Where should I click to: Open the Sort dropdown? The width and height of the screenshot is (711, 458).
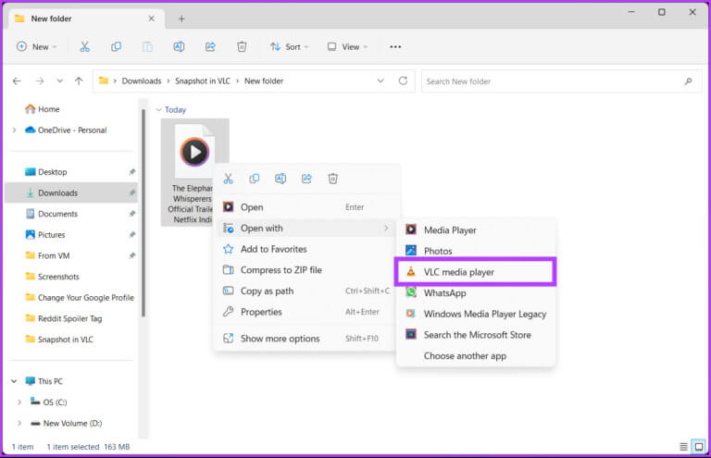[x=290, y=46]
